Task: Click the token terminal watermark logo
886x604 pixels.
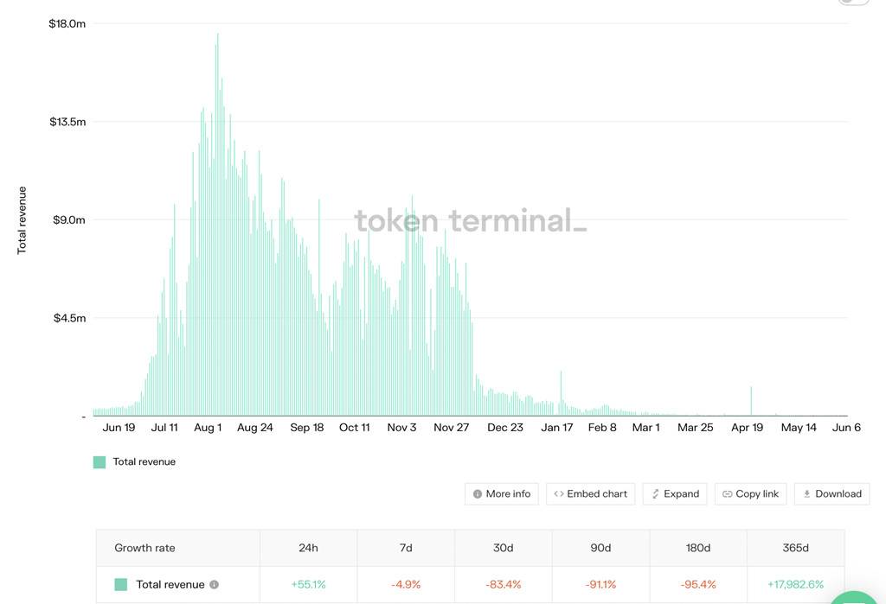Action: coord(471,220)
